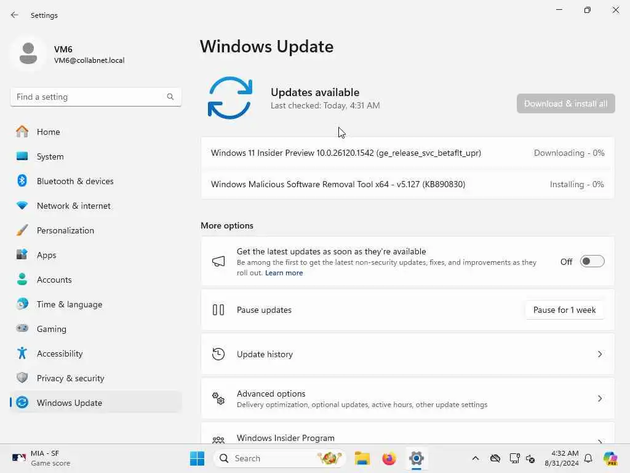This screenshot has width=630, height=473.
Task: Expand the Update history chevron
Action: pyautogui.click(x=599, y=354)
